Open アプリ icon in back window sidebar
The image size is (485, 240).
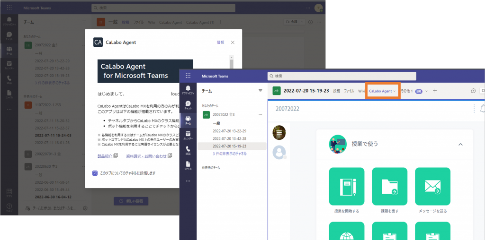coord(9,193)
